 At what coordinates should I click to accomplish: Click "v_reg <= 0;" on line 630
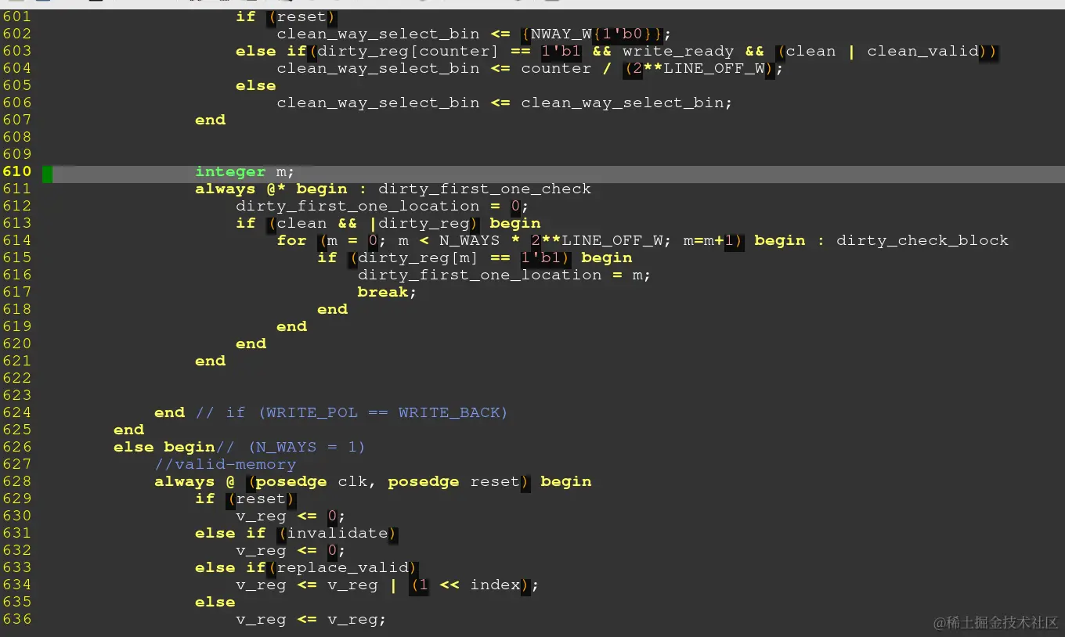[x=291, y=516]
